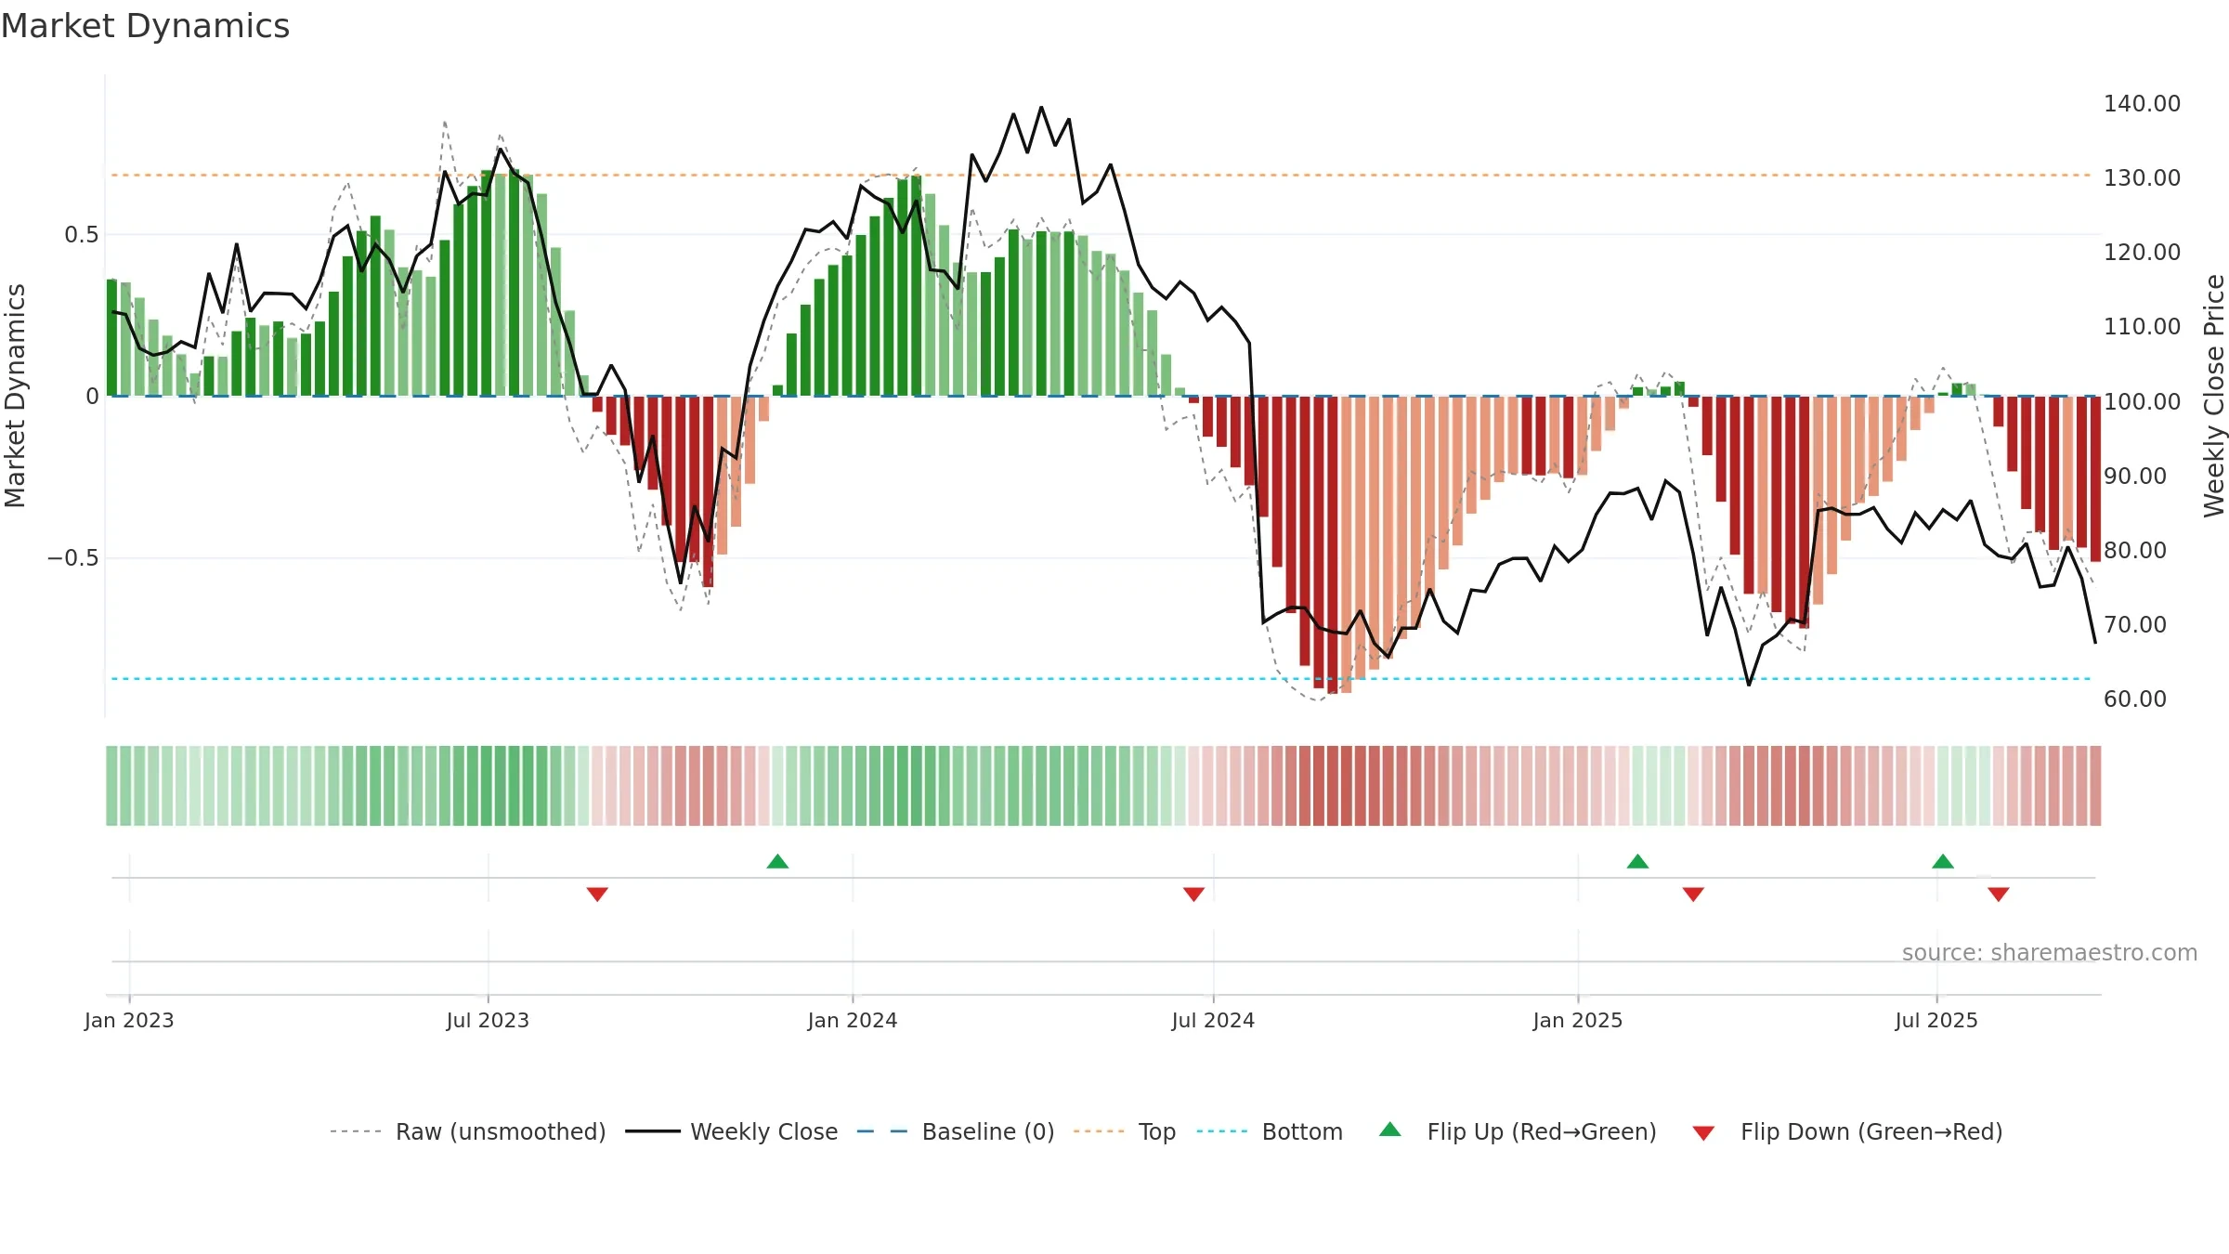Click the flip-down marker after Jul 2023

click(x=597, y=894)
